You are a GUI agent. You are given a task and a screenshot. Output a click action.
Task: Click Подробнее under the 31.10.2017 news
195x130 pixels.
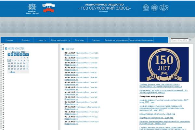(x=71, y=60)
